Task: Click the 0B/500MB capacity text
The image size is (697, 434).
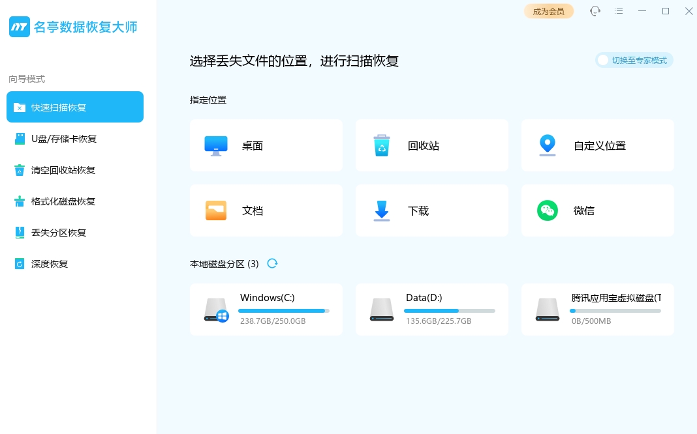Action: coord(591,321)
